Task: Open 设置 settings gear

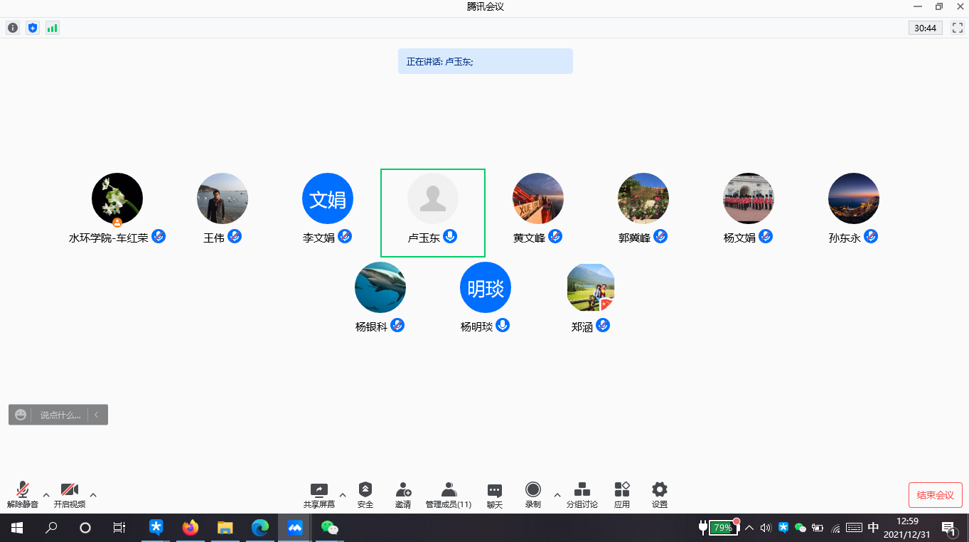Action: 660,494
